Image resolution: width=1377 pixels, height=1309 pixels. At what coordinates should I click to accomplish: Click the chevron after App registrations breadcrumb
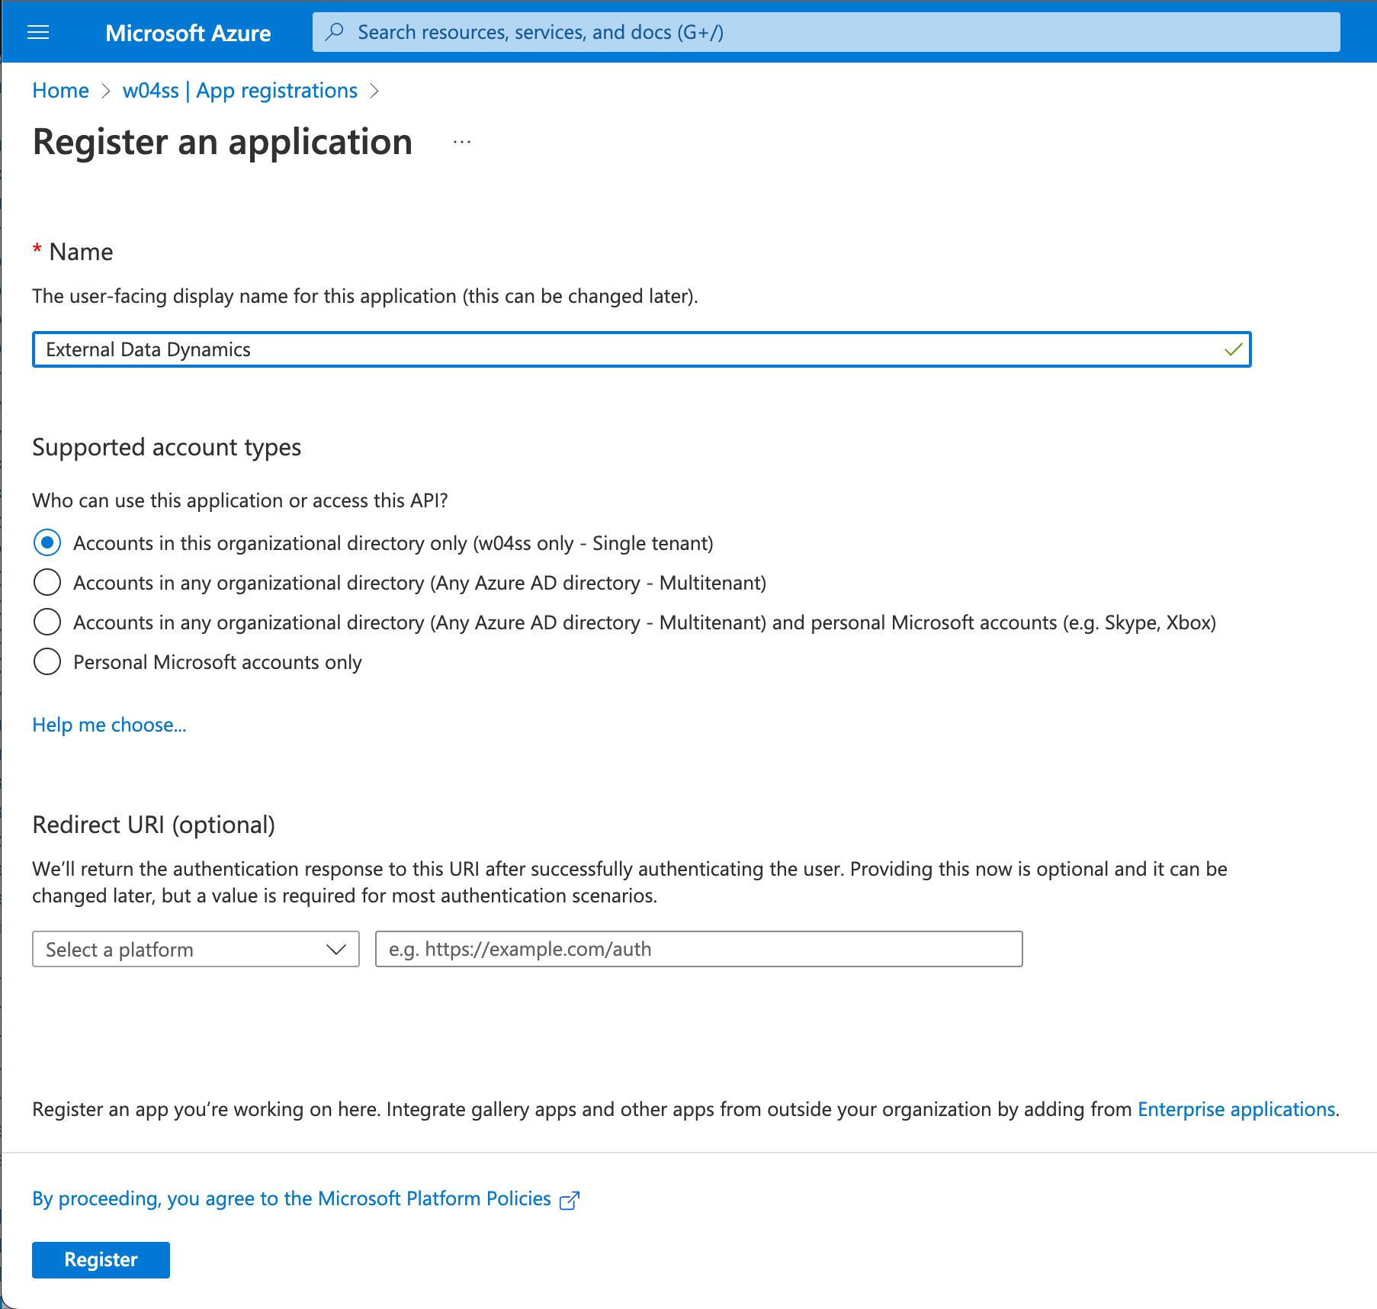374,91
